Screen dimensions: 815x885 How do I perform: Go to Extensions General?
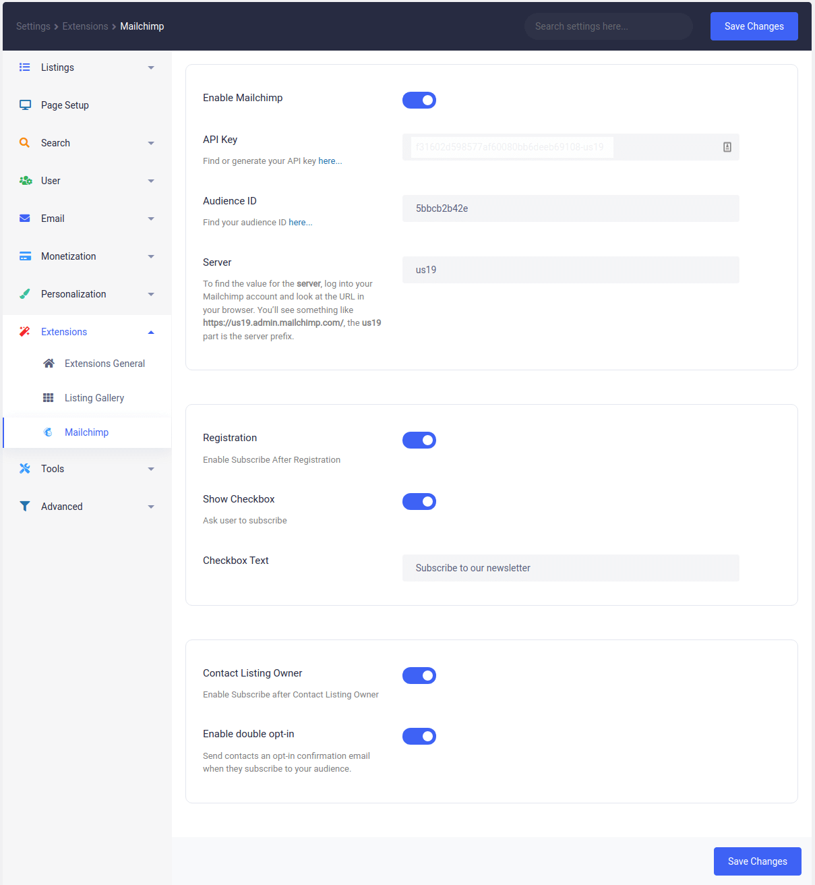click(x=104, y=363)
